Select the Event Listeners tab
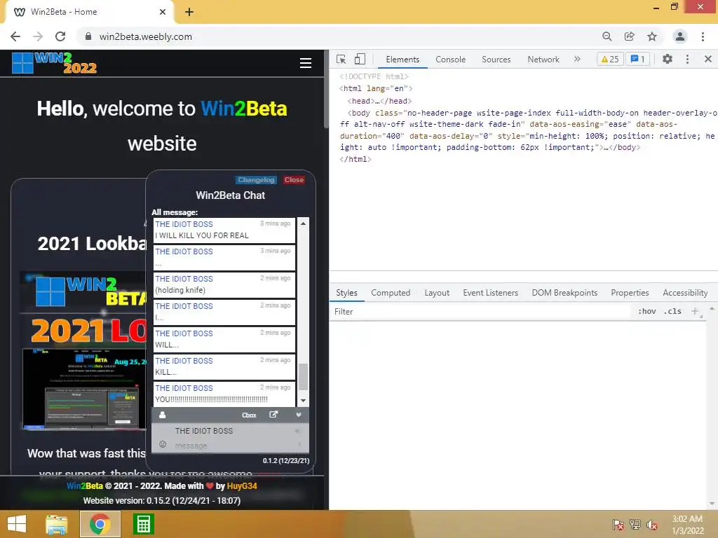 490,293
